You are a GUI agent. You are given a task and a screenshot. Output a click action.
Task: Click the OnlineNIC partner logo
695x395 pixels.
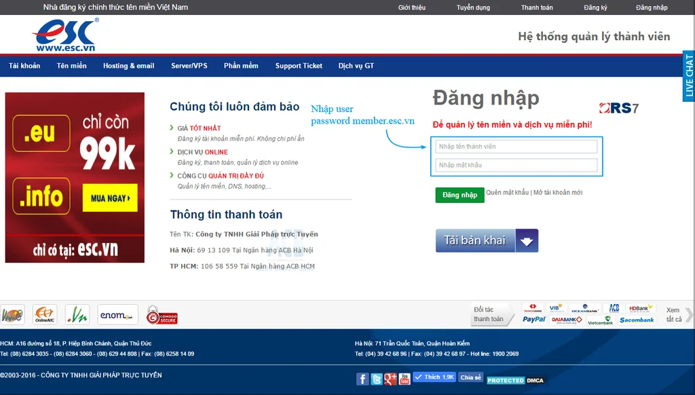click(45, 315)
